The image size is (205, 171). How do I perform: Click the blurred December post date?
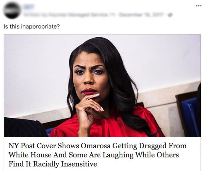tap(141, 15)
